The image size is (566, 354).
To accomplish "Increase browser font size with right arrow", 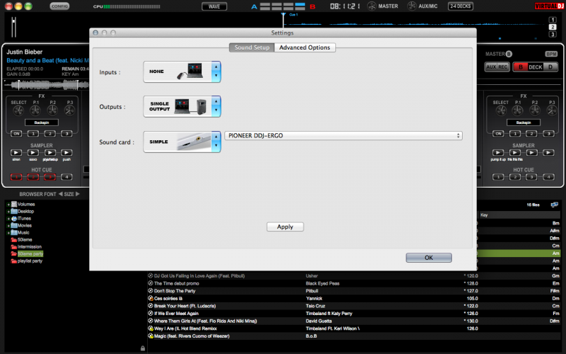I will (x=77, y=194).
